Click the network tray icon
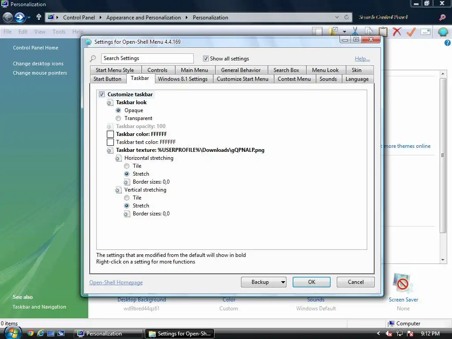The width and height of the screenshot is (452, 339). (x=399, y=334)
